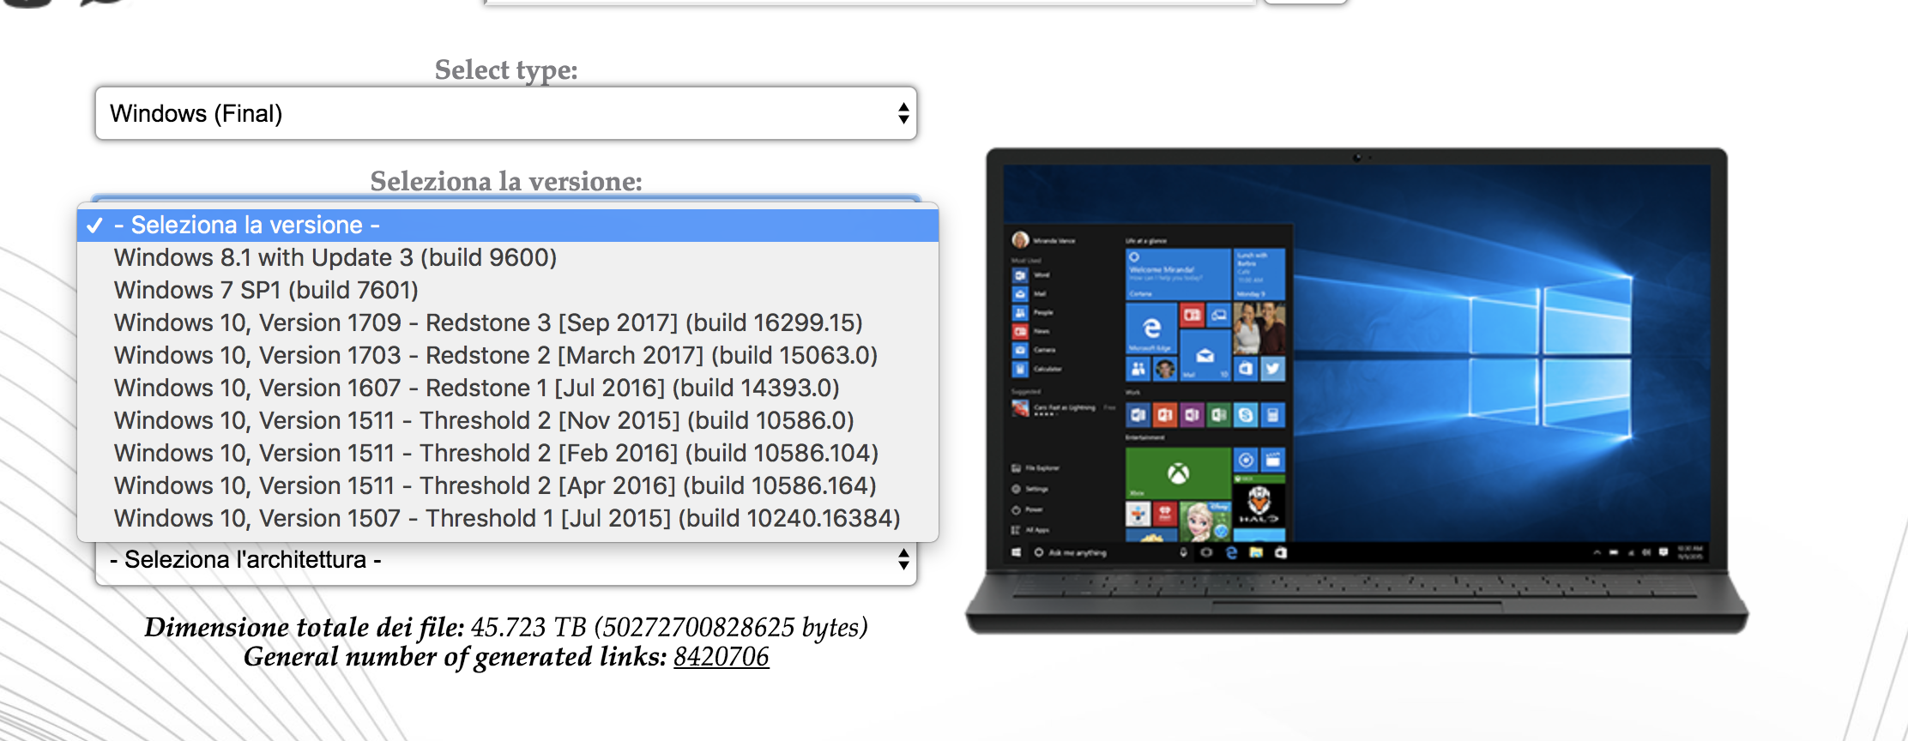
Task: Select Windows 10 Version 1607 Redstone 1
Action: click(476, 388)
